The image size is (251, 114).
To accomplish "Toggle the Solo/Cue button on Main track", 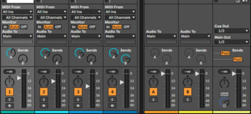I will [x=224, y=94].
